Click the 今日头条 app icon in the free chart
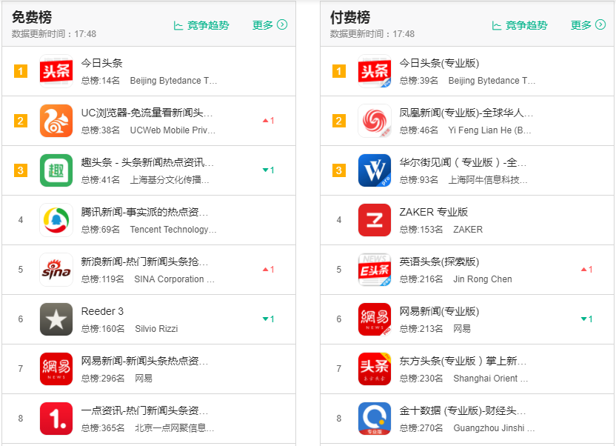 coord(56,71)
